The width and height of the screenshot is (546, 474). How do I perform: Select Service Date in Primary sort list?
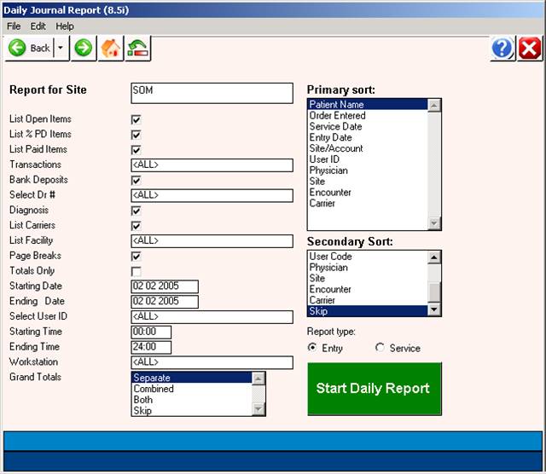[x=335, y=127]
